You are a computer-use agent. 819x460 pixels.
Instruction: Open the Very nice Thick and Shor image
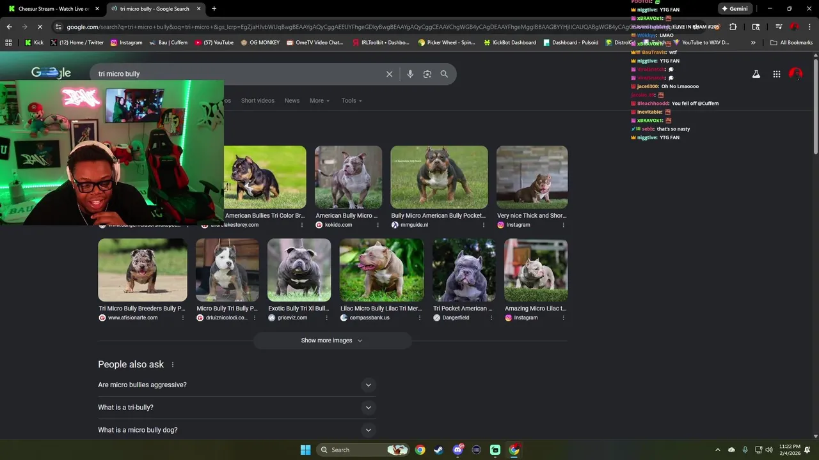click(532, 177)
